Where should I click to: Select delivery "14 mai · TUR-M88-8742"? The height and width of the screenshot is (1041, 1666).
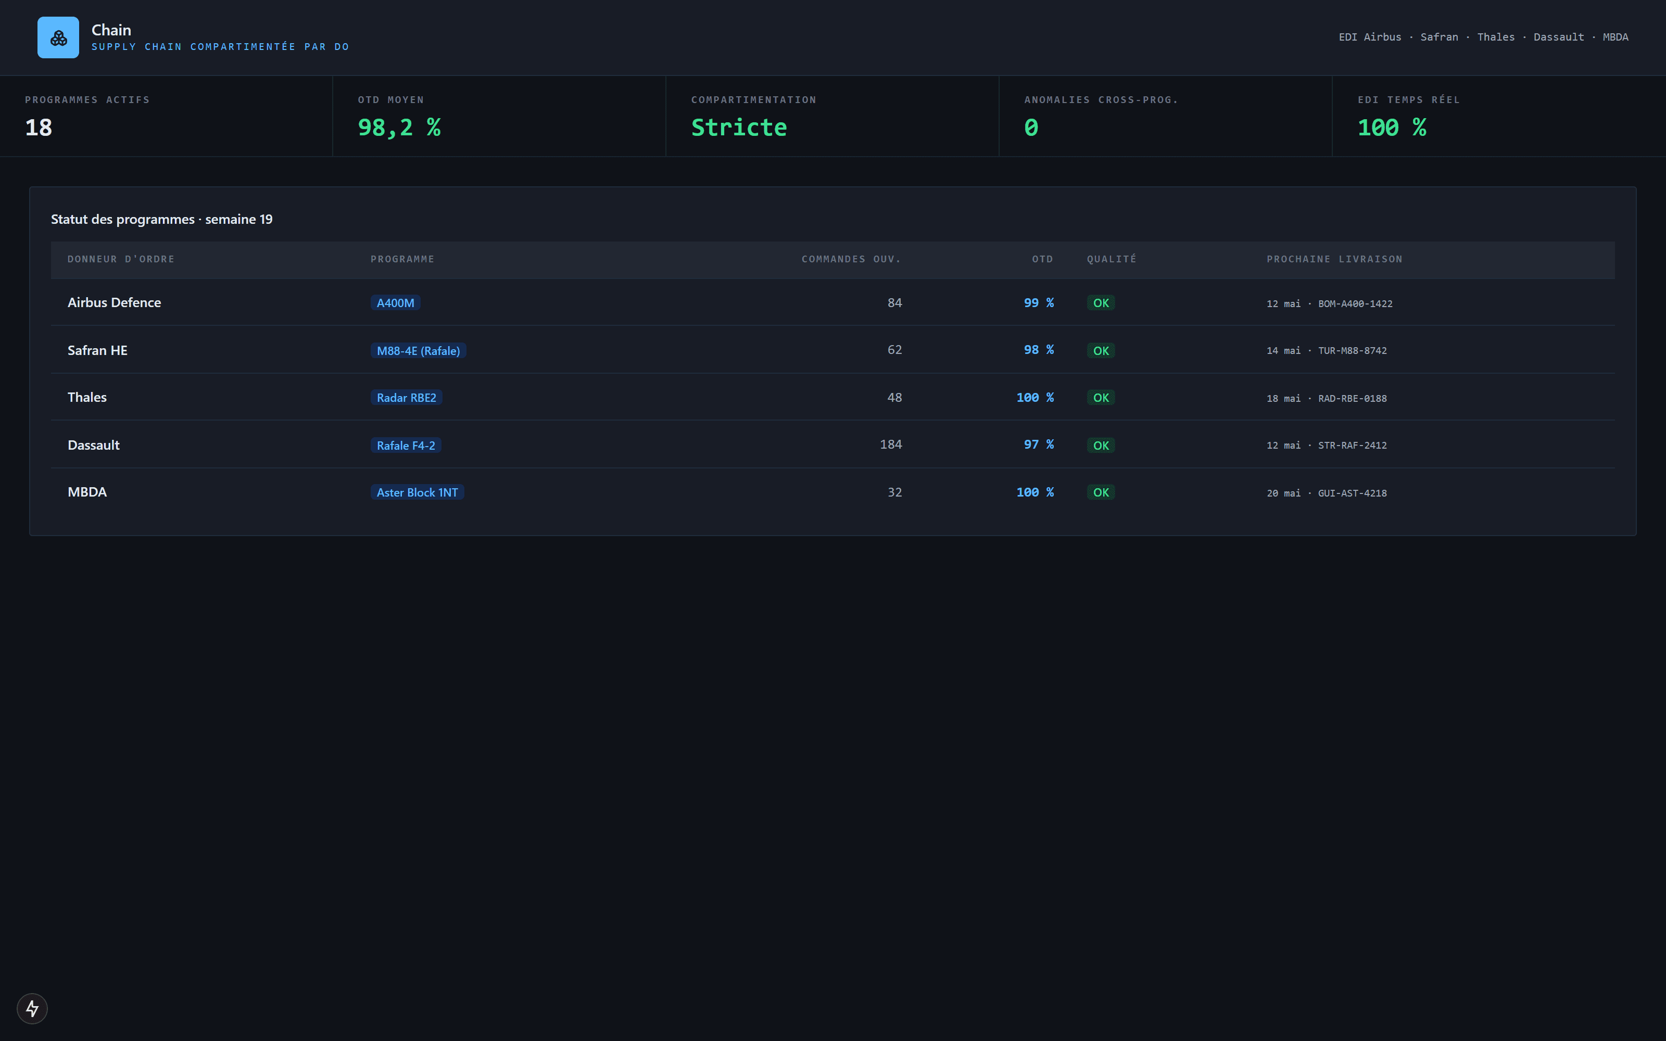tap(1327, 350)
